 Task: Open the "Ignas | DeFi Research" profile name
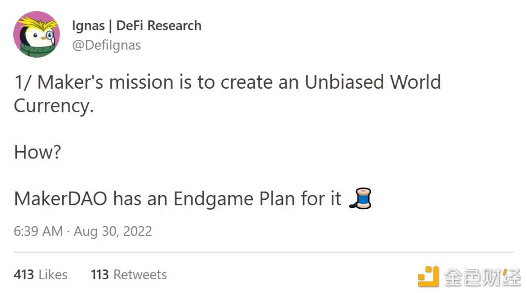click(137, 26)
